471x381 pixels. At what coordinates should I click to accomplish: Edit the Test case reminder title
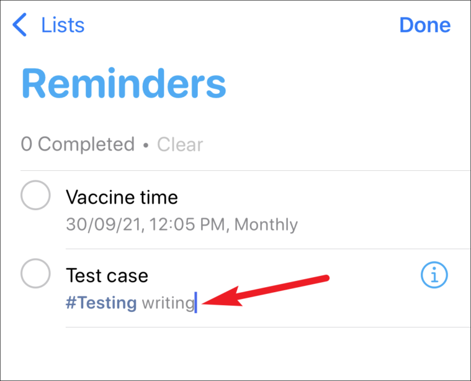pos(107,275)
